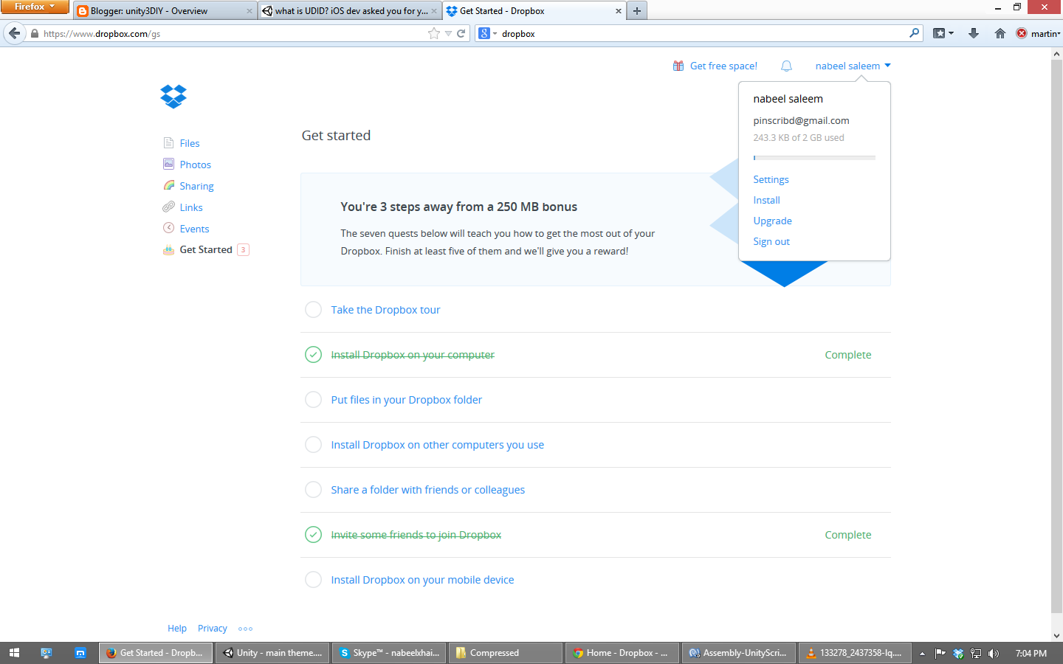Open Take the Dropbox tour

click(385, 310)
